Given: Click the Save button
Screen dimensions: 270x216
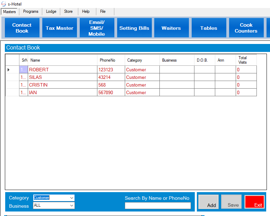Looking at the screenshot, I should pyautogui.click(x=231, y=202).
